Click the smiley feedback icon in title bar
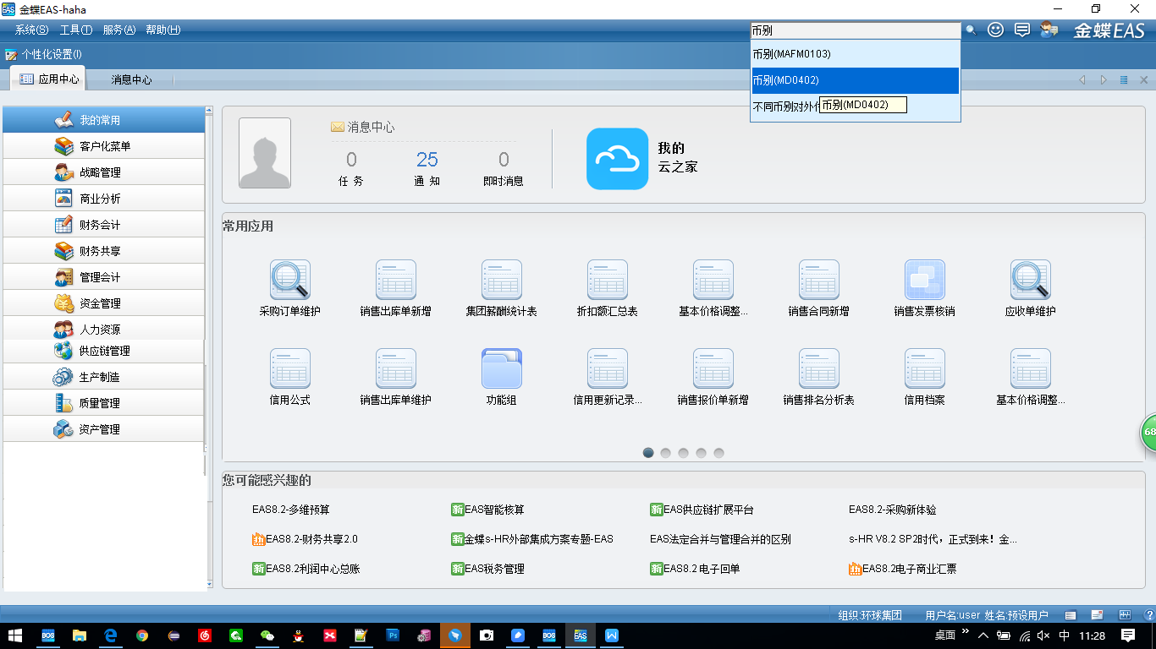 (994, 30)
